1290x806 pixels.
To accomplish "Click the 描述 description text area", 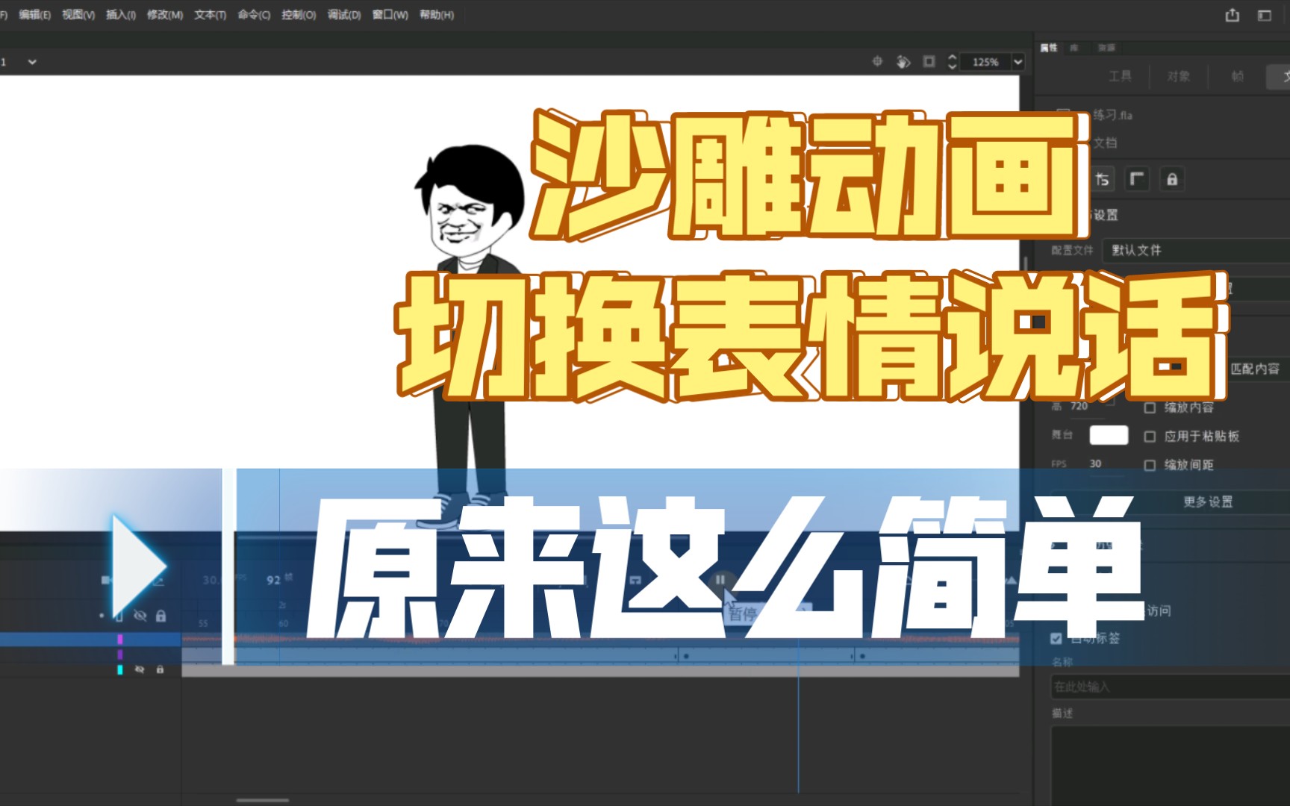I will point(1171,765).
